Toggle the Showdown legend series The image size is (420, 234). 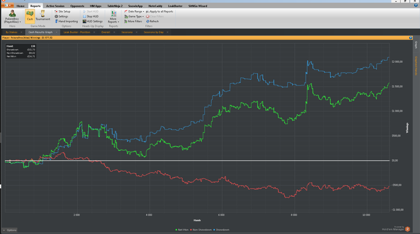221,230
